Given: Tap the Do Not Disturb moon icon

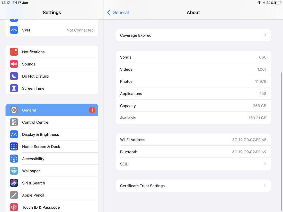Looking at the screenshot, I should click(14, 76).
